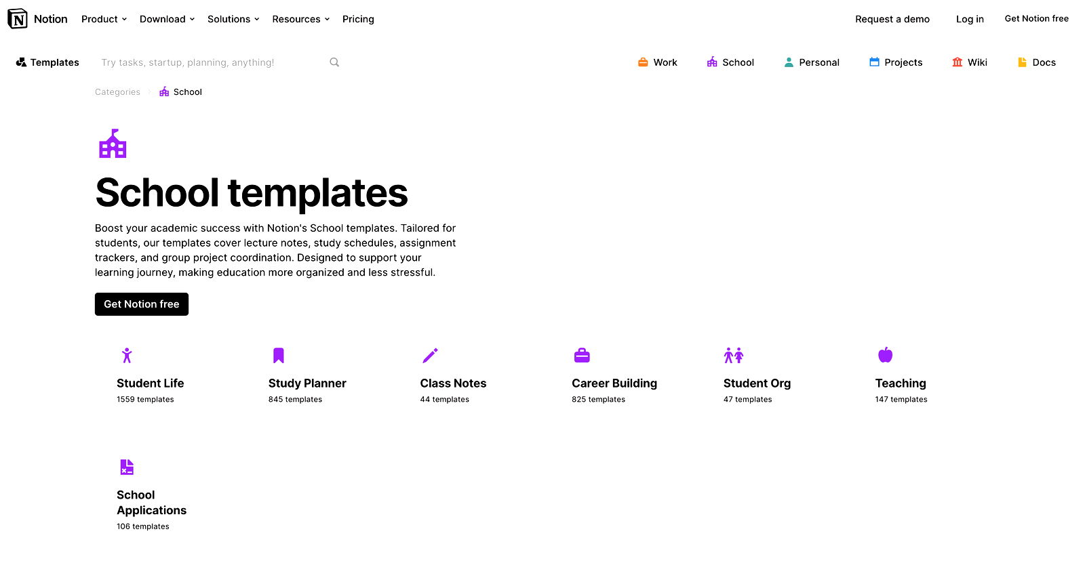Click the Notion wordmark text
Image resolution: width=1085 pixels, height=582 pixels.
(51, 19)
